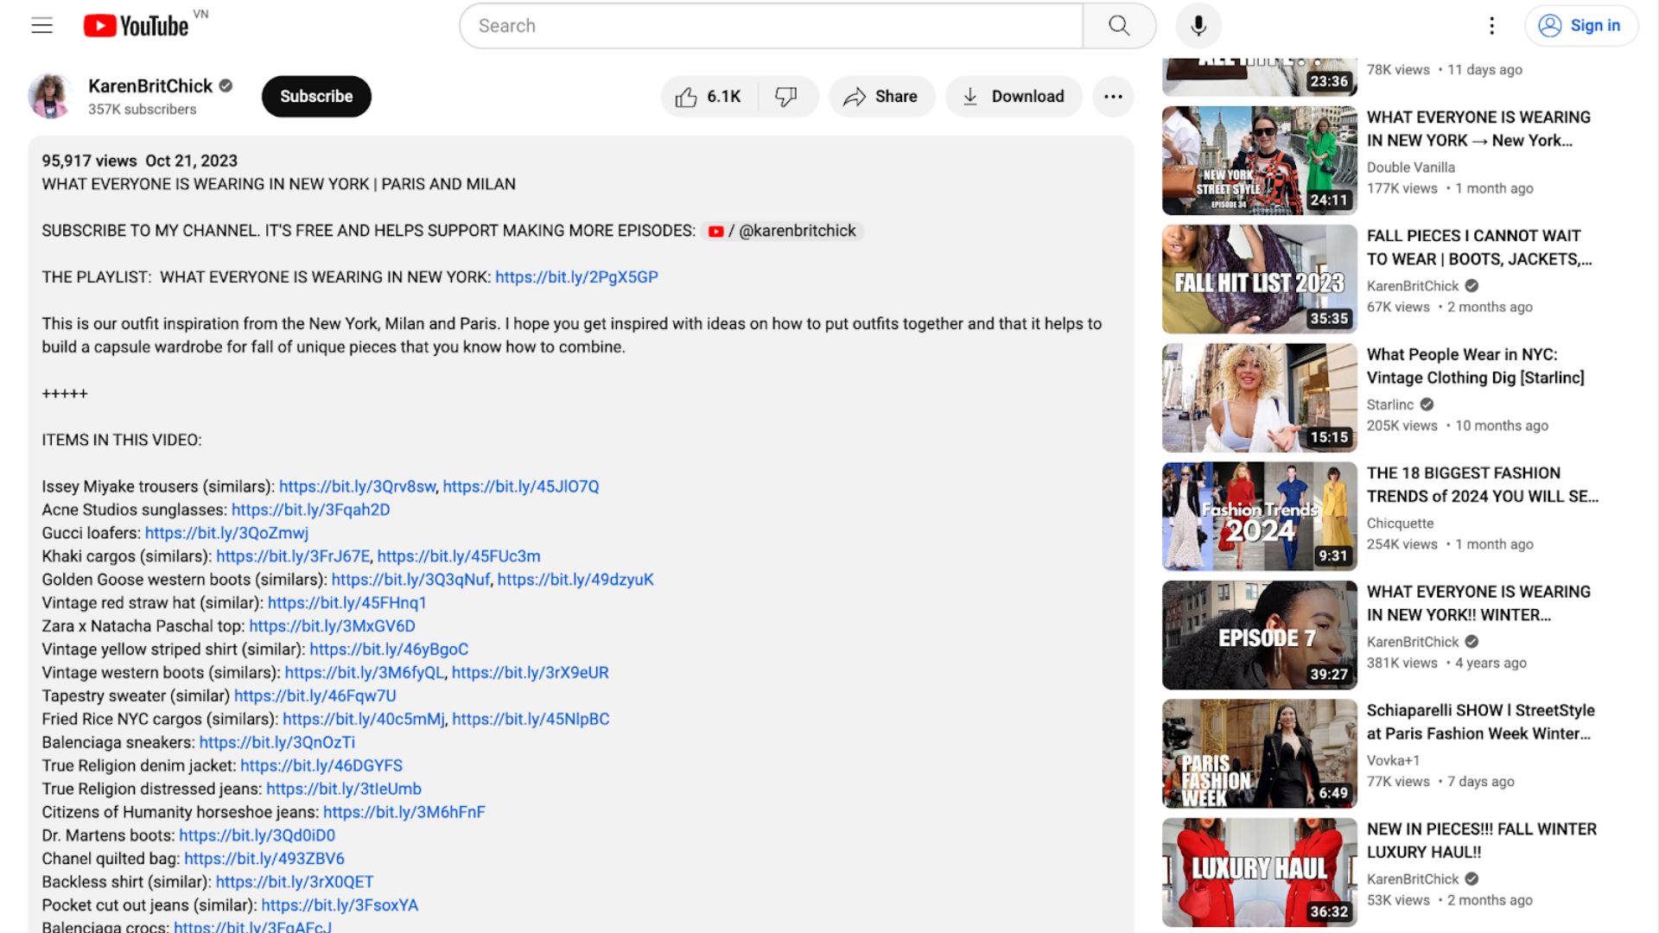Open 'Schiaparelli SHOW' video title
This screenshot has width=1659, height=933.
tap(1480, 722)
